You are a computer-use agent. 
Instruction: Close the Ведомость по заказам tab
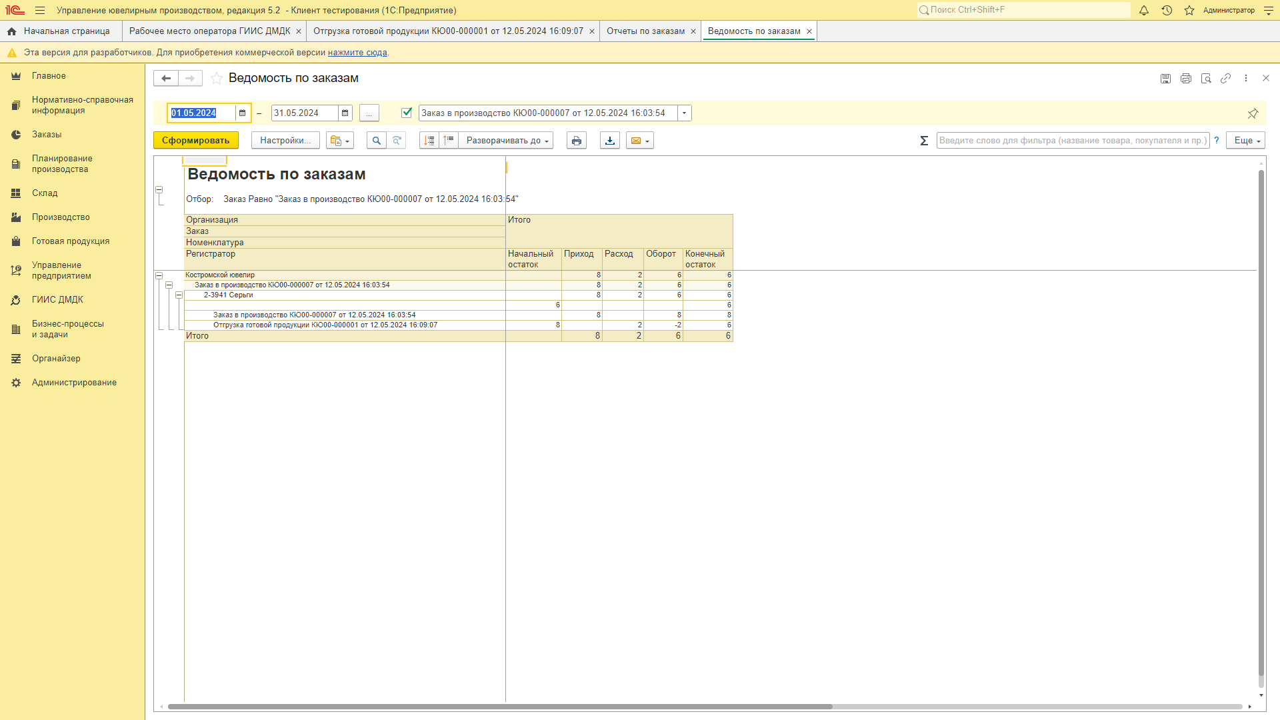809,31
